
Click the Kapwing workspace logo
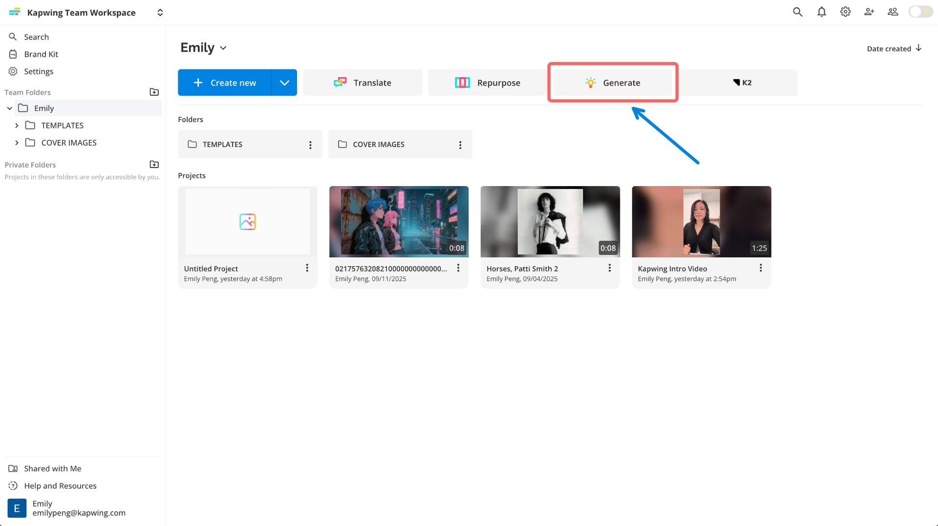pos(14,12)
